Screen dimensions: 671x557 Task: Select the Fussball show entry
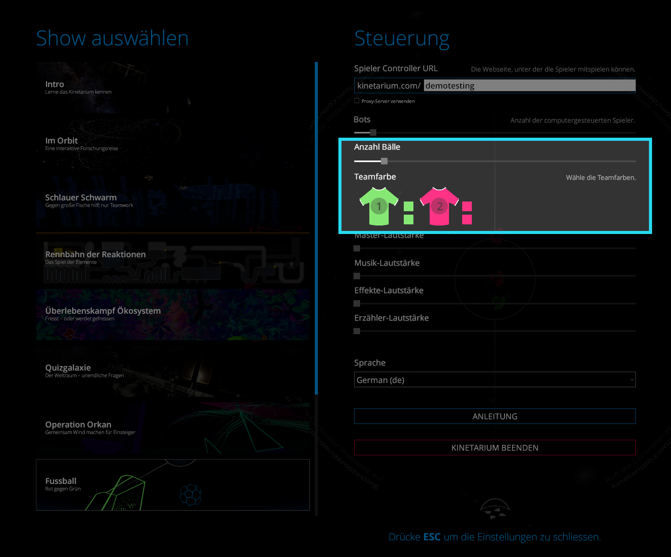point(172,485)
